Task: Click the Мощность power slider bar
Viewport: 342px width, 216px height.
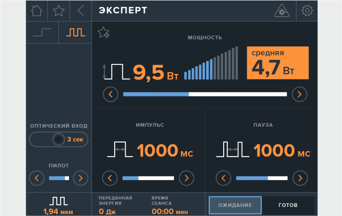Action: (x=205, y=94)
